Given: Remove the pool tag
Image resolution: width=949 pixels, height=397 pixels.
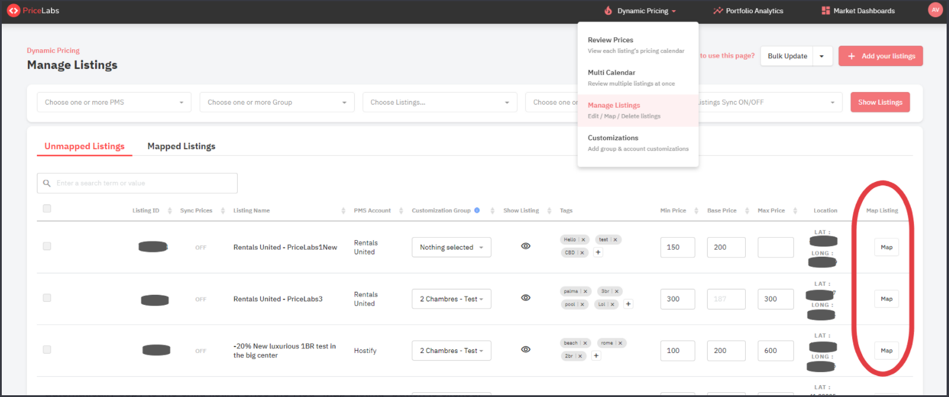Looking at the screenshot, I should [582, 304].
